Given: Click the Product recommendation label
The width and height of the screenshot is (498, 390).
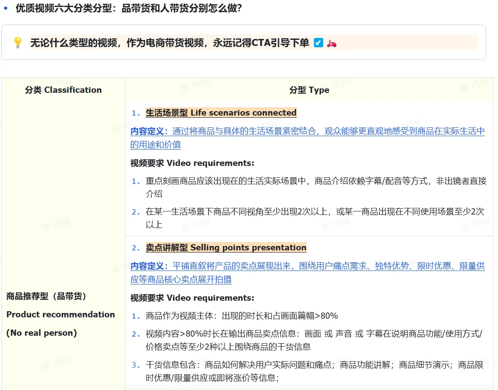Looking at the screenshot, I should 60,314.
